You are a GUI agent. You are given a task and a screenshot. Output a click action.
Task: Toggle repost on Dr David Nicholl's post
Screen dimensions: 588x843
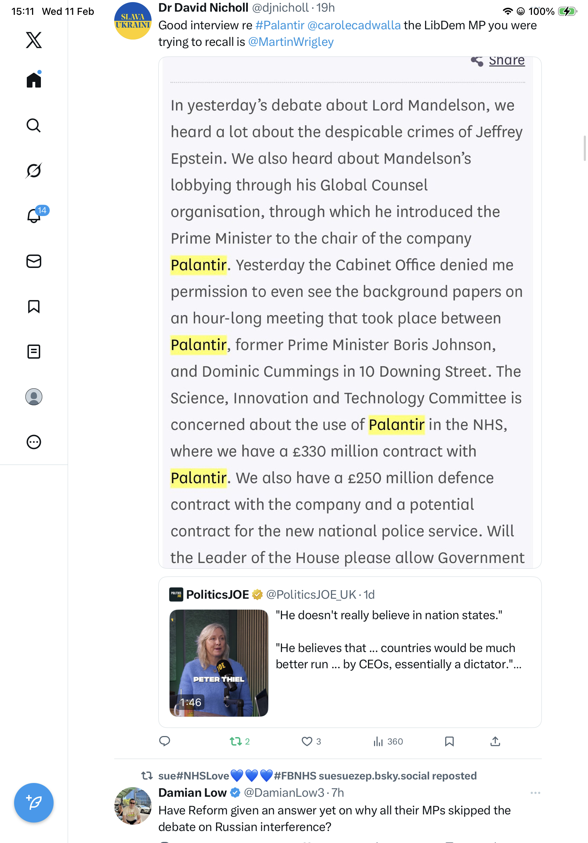236,741
